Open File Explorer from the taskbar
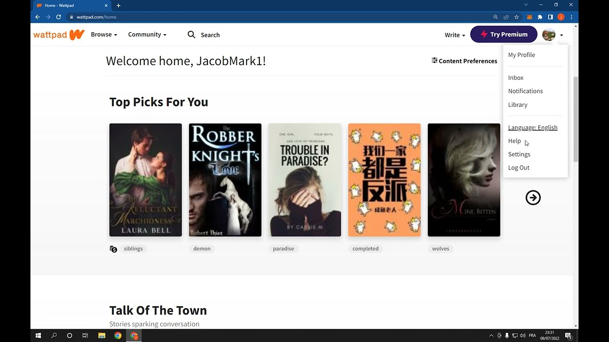Image resolution: width=609 pixels, height=342 pixels. point(102,335)
